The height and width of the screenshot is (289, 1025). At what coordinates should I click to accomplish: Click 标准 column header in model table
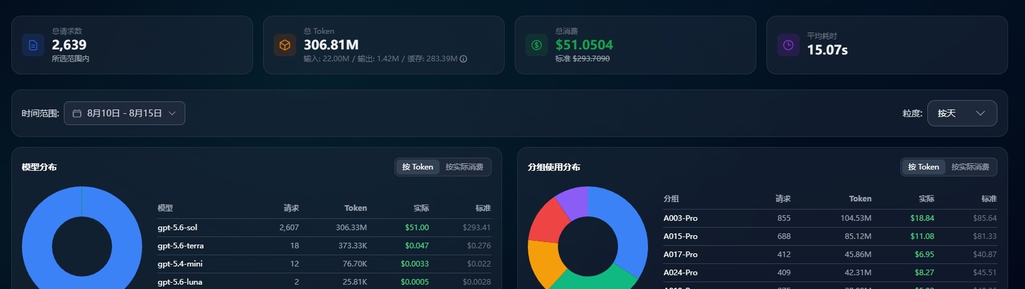[x=483, y=208]
